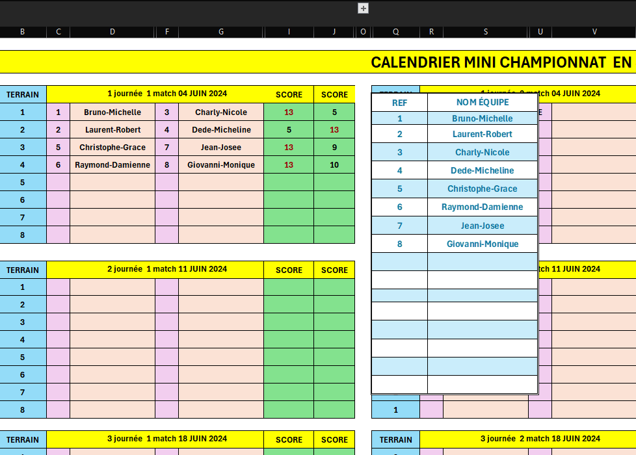Select column B header

pyautogui.click(x=22, y=32)
